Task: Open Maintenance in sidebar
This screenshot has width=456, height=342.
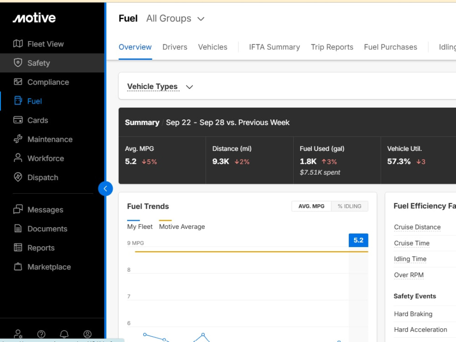Action: (x=52, y=139)
